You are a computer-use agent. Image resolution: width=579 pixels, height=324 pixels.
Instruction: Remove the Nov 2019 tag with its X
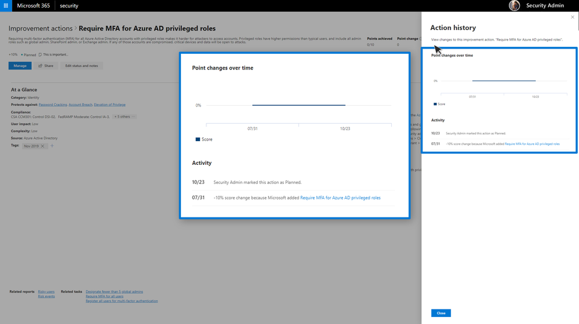point(42,146)
